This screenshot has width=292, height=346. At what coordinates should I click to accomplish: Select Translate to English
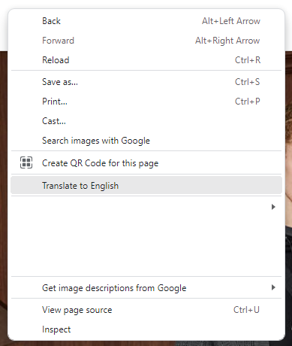(x=146, y=186)
